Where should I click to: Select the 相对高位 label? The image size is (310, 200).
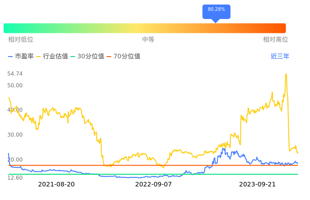(x=275, y=40)
